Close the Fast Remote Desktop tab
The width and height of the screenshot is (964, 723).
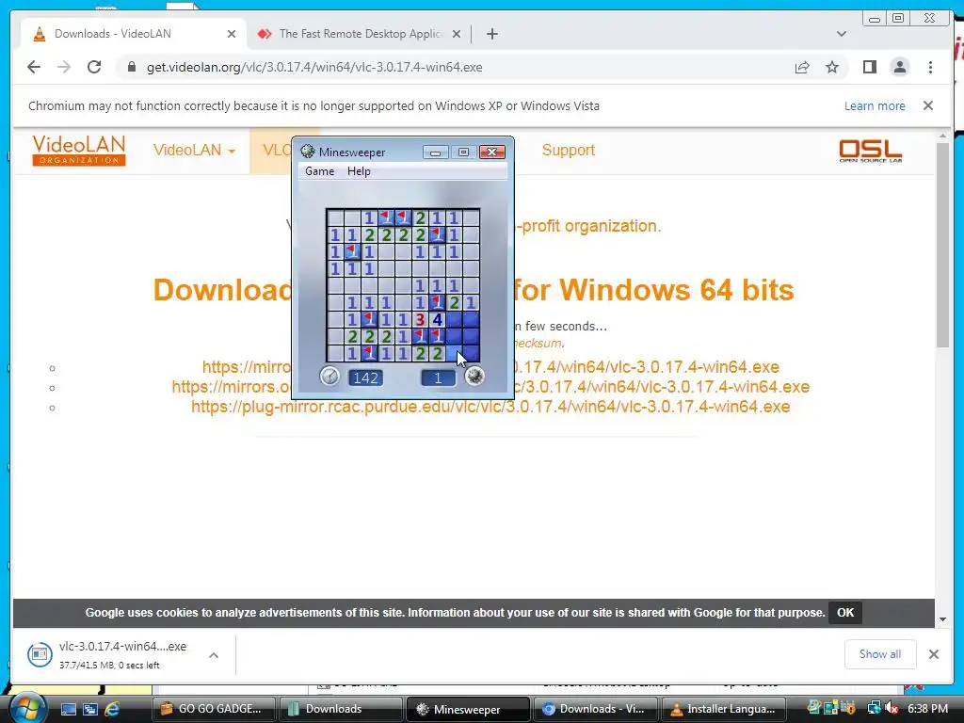tap(457, 34)
